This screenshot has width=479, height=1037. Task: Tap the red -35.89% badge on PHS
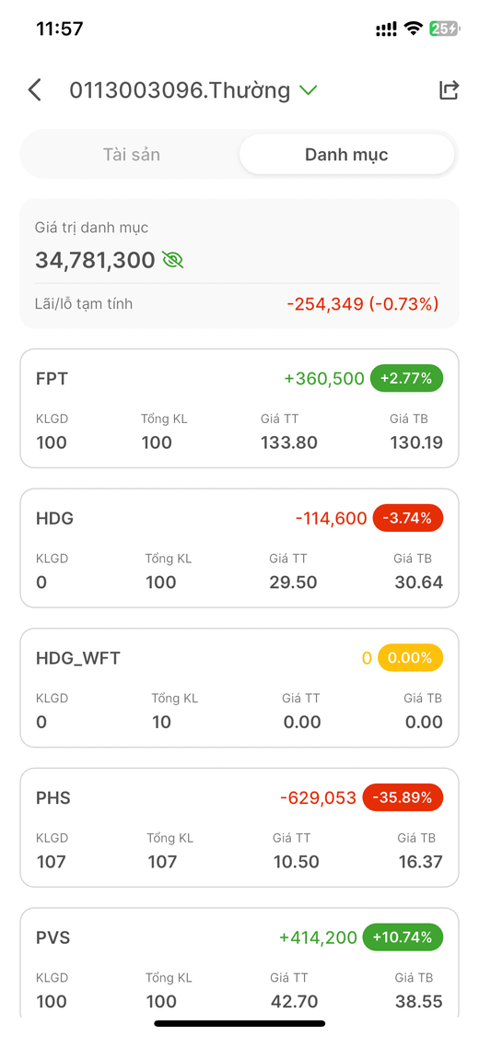(x=403, y=797)
